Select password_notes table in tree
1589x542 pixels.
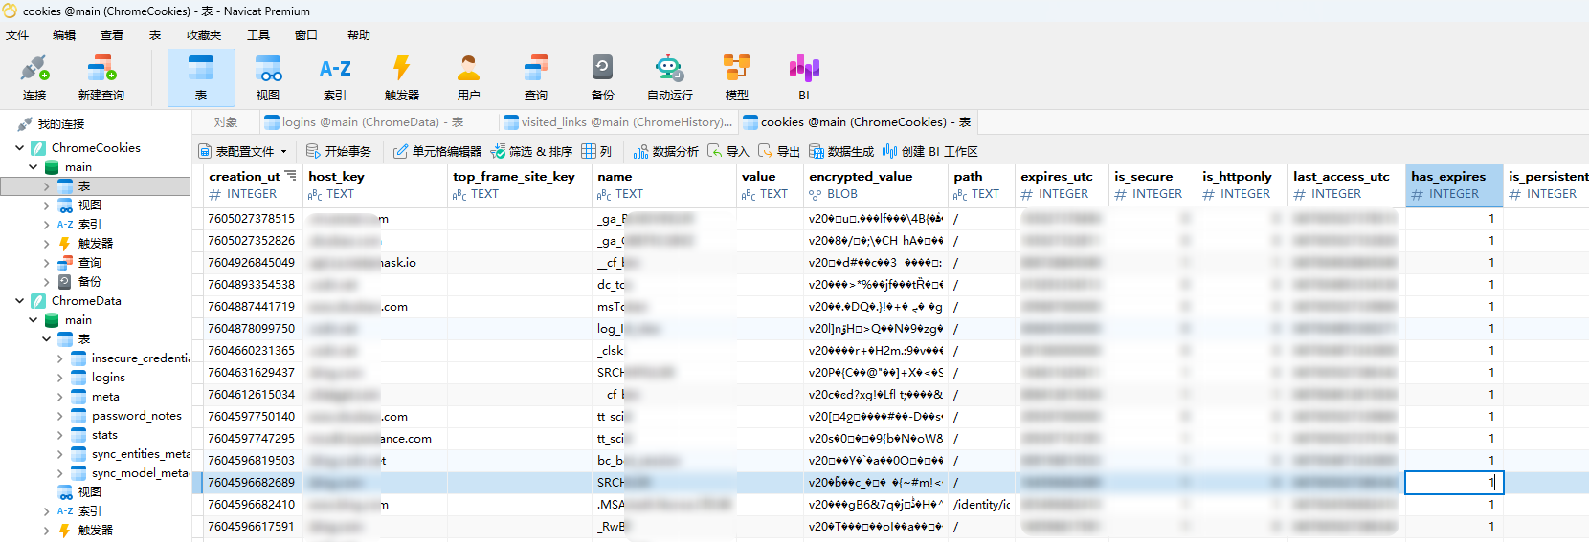click(136, 416)
